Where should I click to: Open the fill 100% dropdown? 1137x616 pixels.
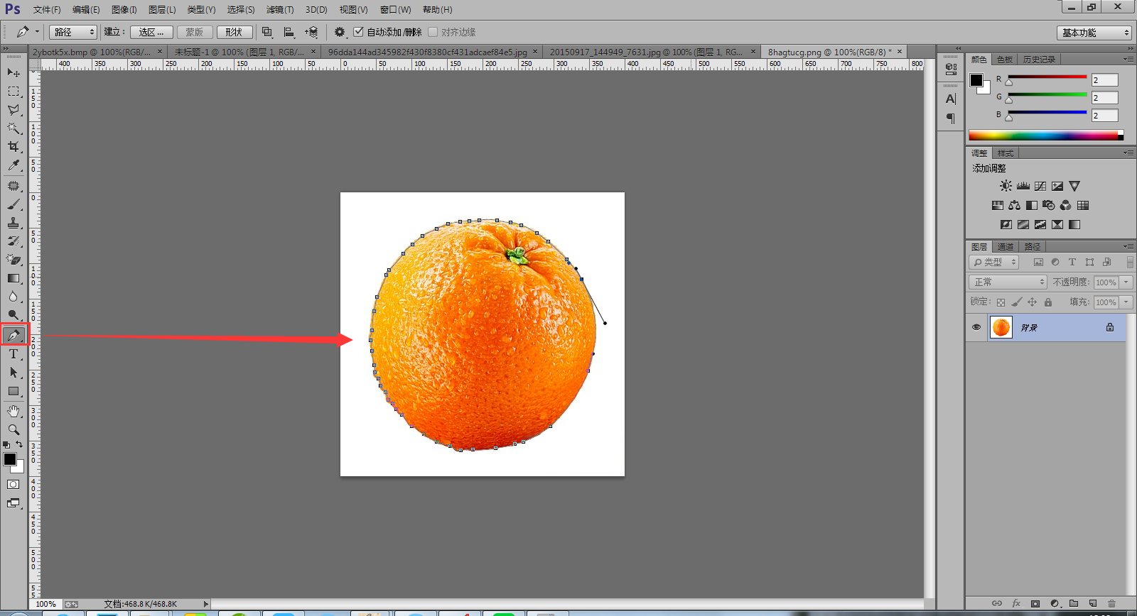(1126, 302)
